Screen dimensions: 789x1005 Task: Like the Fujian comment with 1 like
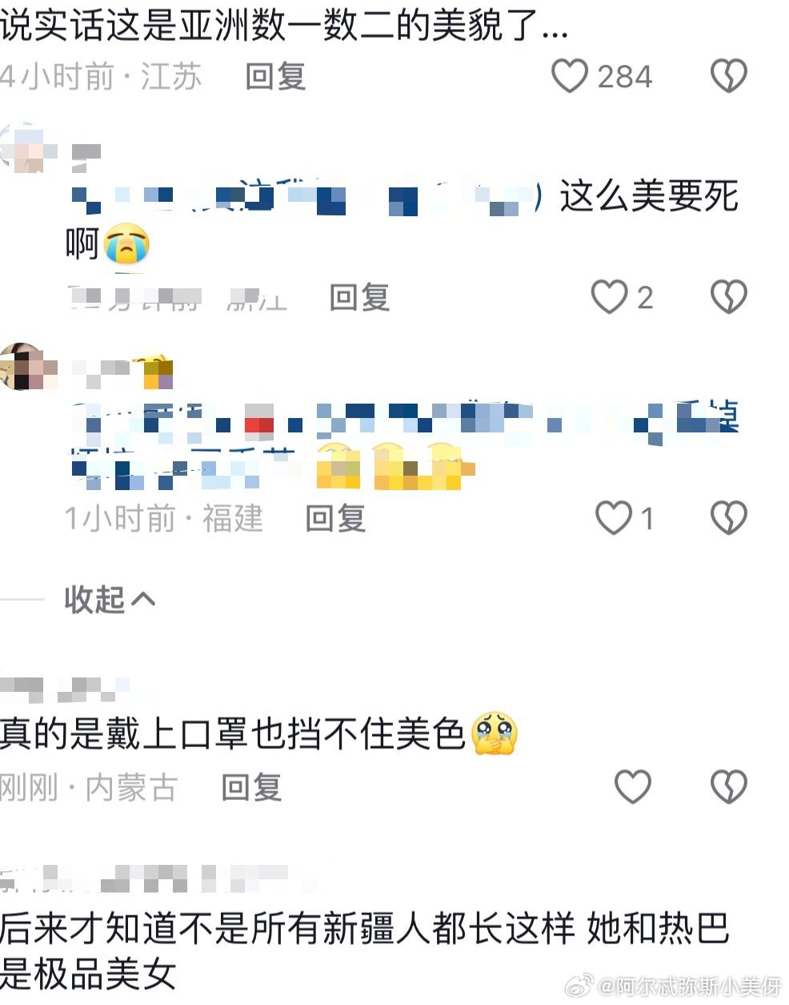tap(614, 518)
